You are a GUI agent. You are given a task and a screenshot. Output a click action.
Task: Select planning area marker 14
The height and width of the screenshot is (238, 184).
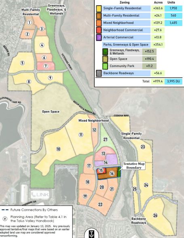(106, 163)
